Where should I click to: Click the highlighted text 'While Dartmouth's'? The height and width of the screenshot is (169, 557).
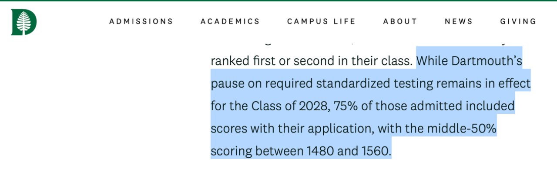coord(469,61)
